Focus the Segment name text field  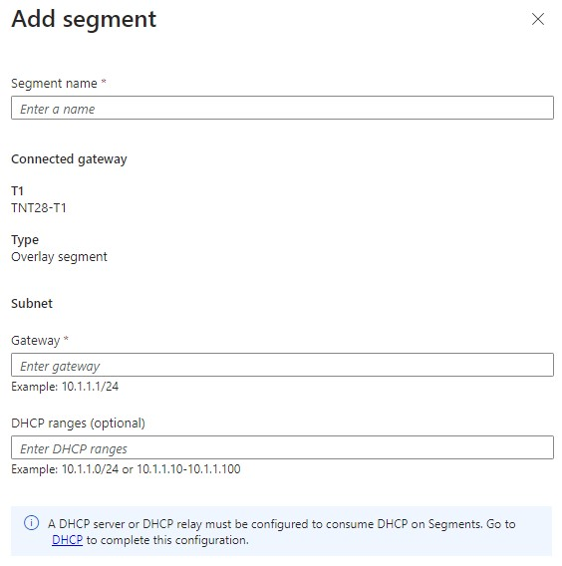point(282,108)
